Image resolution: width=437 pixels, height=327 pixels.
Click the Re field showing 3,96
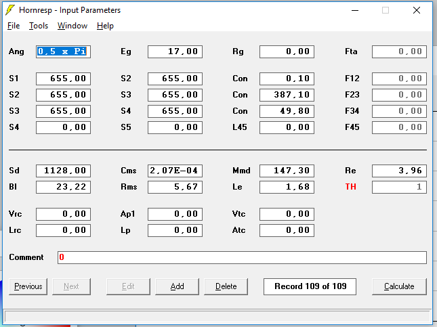tap(399, 171)
